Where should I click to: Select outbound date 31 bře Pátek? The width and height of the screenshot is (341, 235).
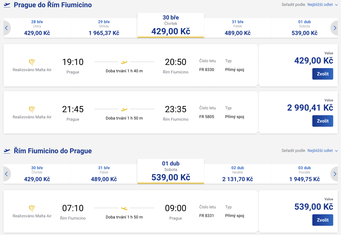[x=238, y=28]
